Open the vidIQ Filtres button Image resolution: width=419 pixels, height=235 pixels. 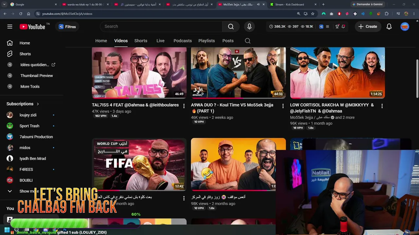click(67, 27)
